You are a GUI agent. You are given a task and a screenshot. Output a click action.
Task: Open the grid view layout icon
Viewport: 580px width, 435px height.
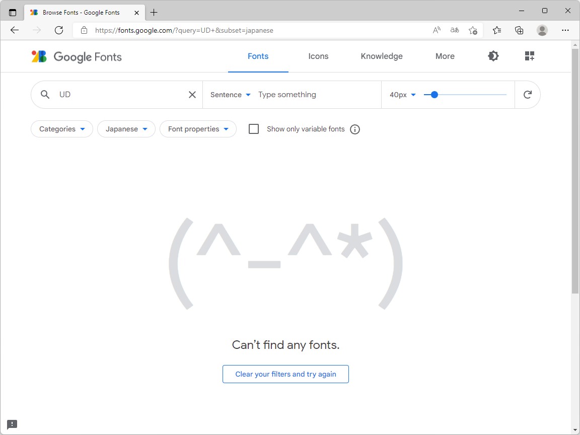[529, 56]
